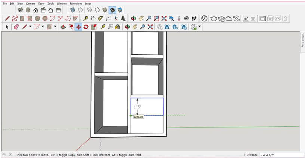Select the Paint Bucket tool
Screen dimensions: 306x158
pos(118,27)
